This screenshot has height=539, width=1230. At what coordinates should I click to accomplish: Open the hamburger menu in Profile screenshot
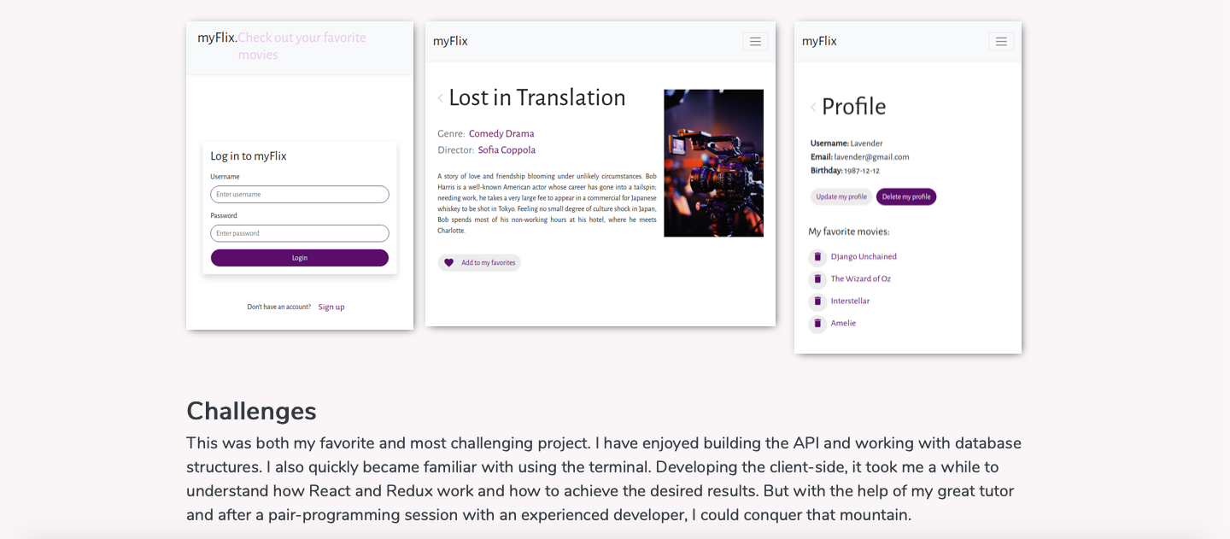tap(1001, 41)
